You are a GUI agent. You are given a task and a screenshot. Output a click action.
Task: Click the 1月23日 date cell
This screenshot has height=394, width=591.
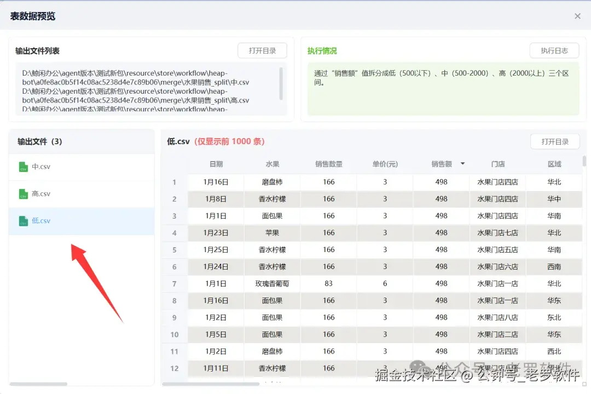pos(216,233)
